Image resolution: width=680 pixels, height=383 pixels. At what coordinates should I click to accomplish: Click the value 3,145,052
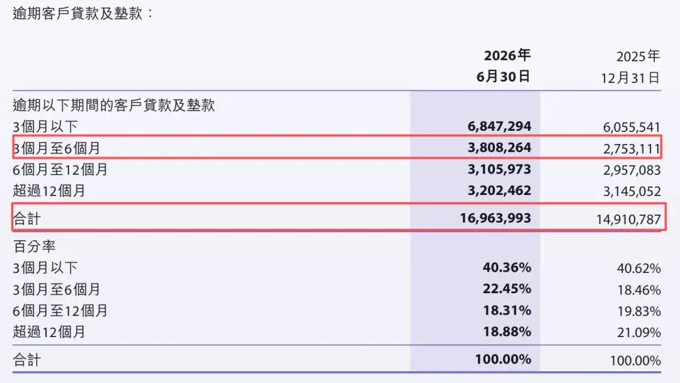point(632,191)
